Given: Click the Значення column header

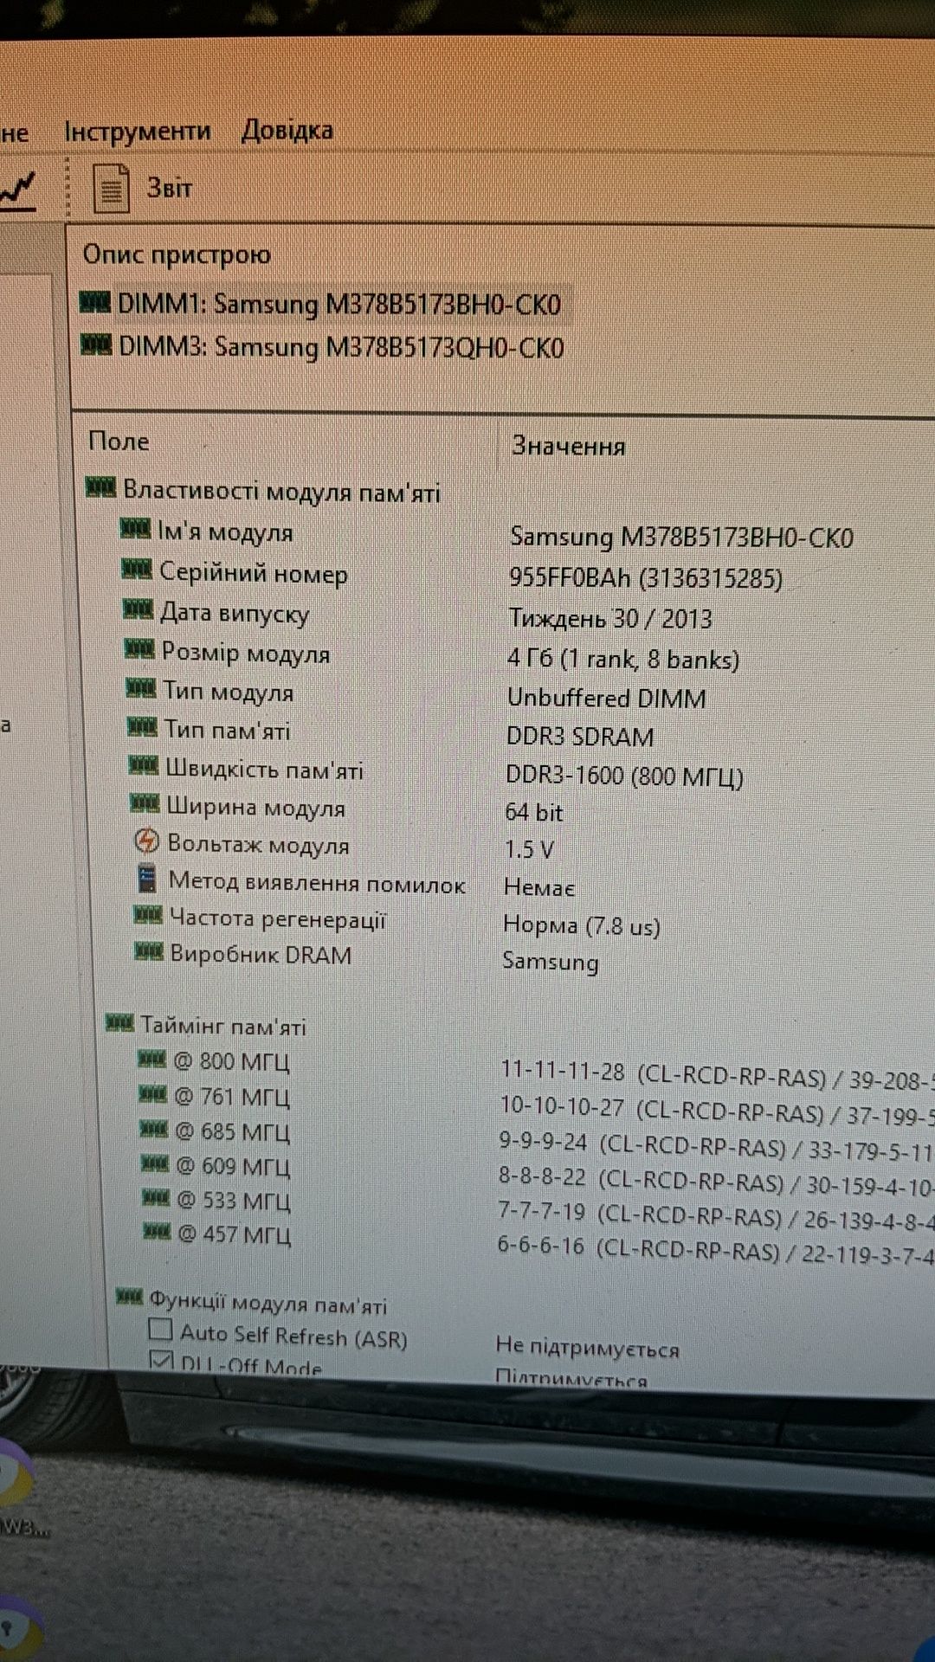Looking at the screenshot, I should [568, 446].
